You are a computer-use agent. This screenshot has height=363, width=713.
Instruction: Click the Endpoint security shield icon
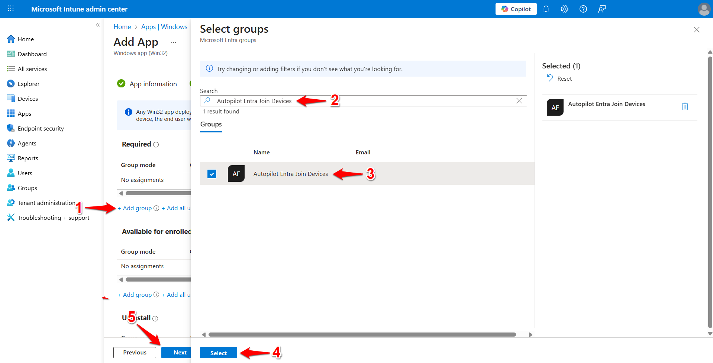(11, 128)
